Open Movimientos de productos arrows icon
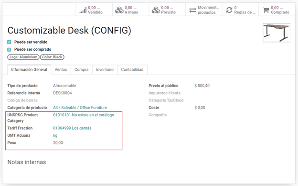 [x=192, y=10]
